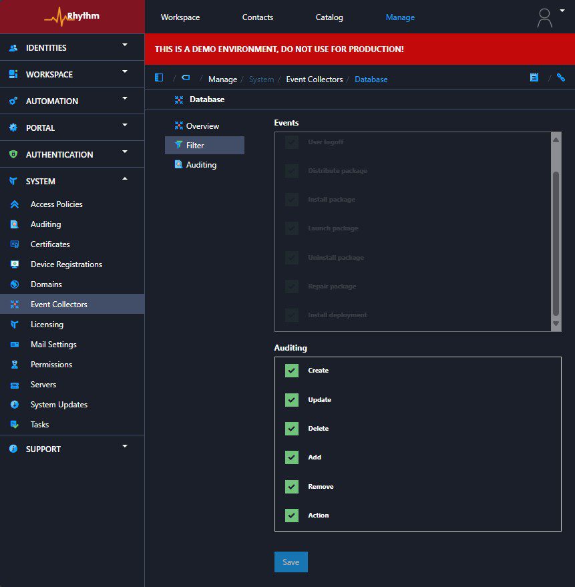Click the clipboard notes icon at top right

534,78
